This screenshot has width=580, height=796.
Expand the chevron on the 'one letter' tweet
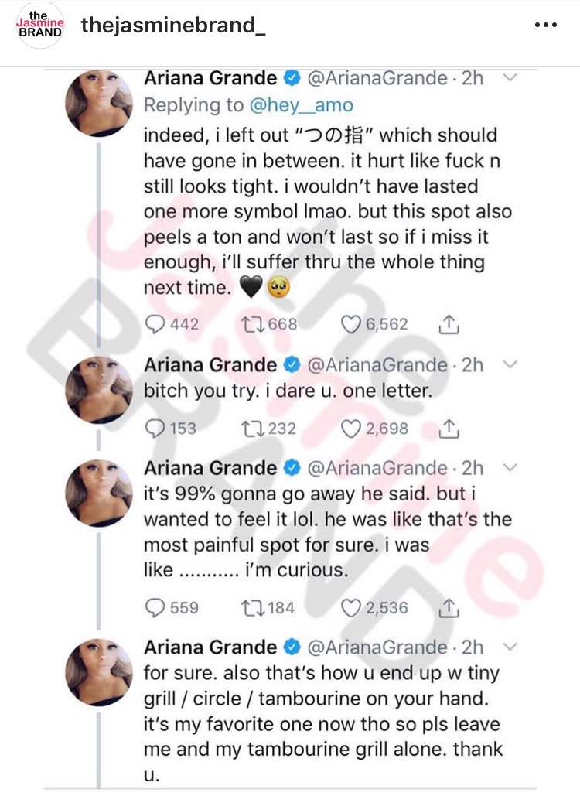tap(510, 364)
